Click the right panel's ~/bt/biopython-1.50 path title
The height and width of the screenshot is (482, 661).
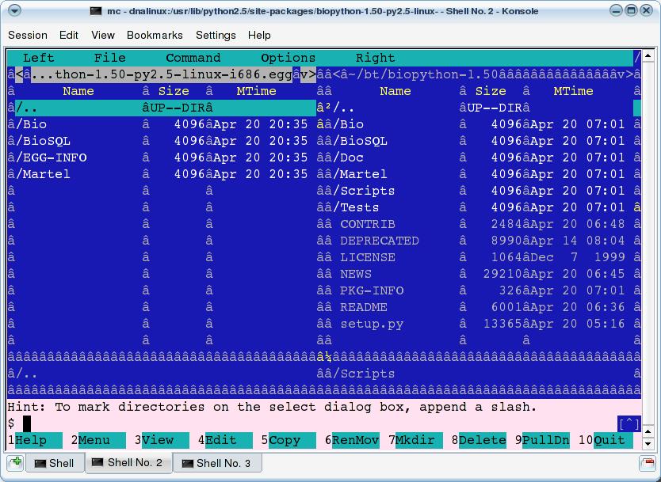(423, 74)
